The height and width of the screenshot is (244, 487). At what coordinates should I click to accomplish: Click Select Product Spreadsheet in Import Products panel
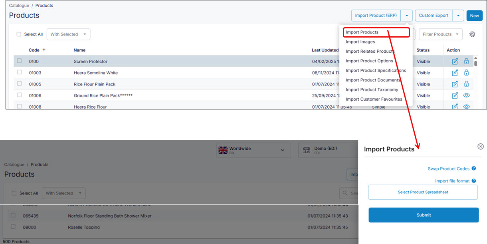423,192
